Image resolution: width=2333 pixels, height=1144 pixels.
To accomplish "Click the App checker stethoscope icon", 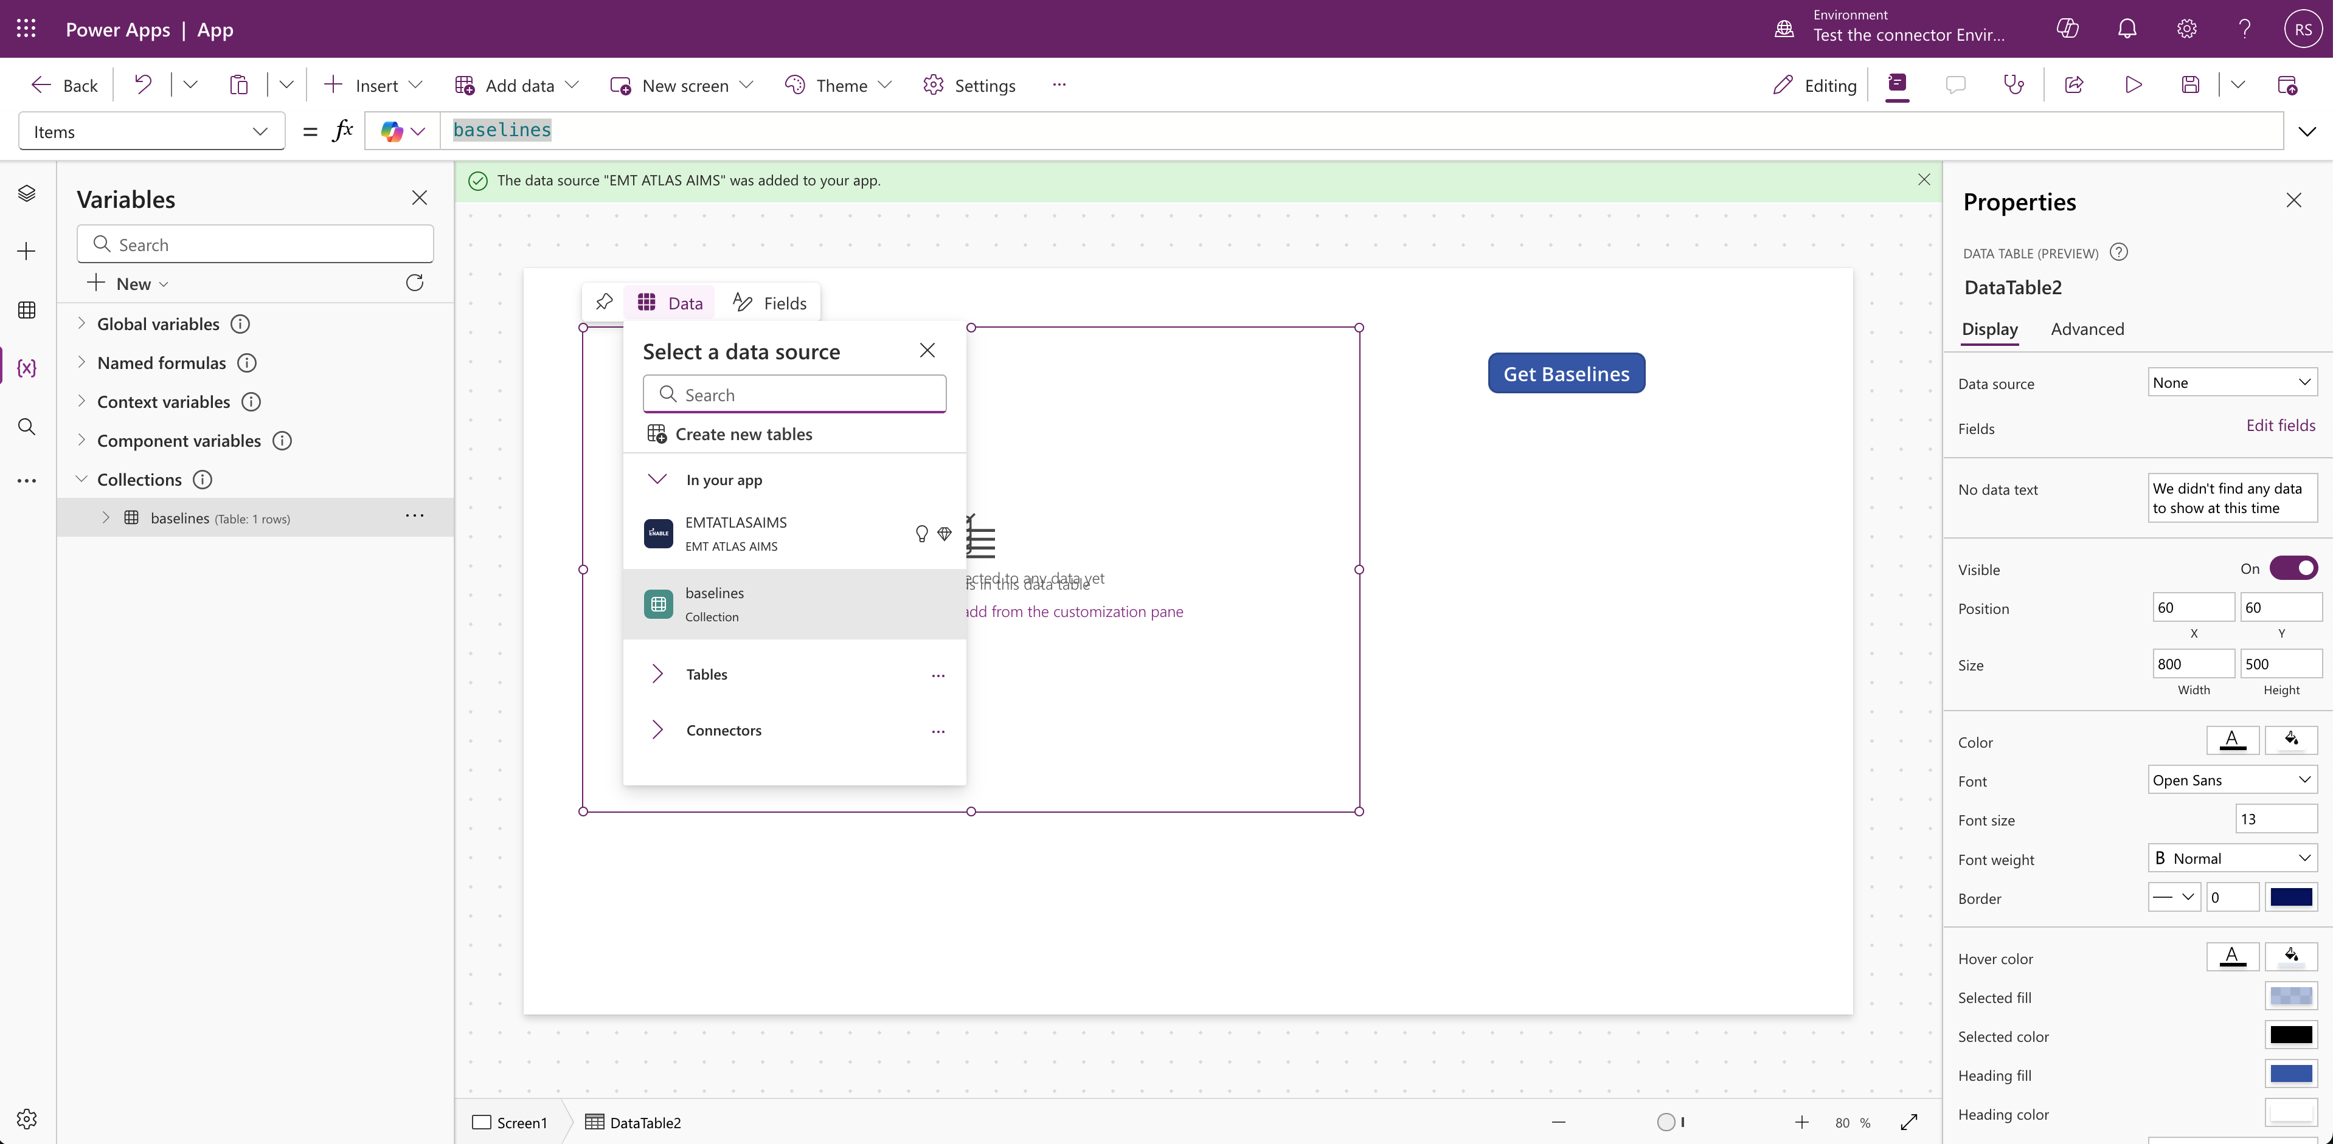I will (2013, 85).
